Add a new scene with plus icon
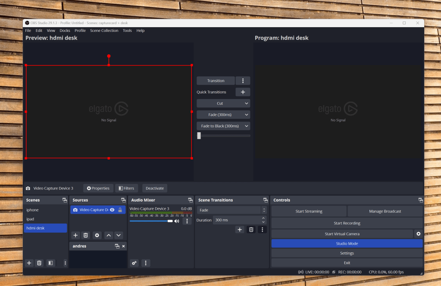 click(29, 263)
